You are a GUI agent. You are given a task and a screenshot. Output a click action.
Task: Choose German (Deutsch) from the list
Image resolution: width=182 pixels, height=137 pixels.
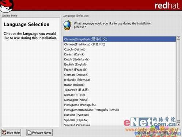click(120, 75)
